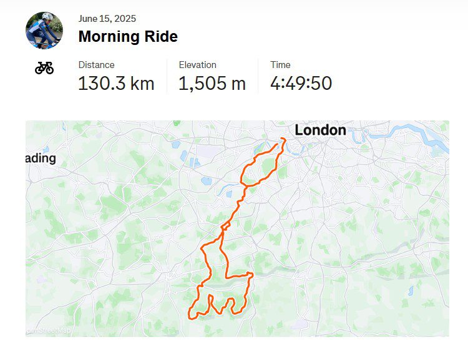Click the Distance stat label
This screenshot has width=468, height=347.
click(96, 65)
